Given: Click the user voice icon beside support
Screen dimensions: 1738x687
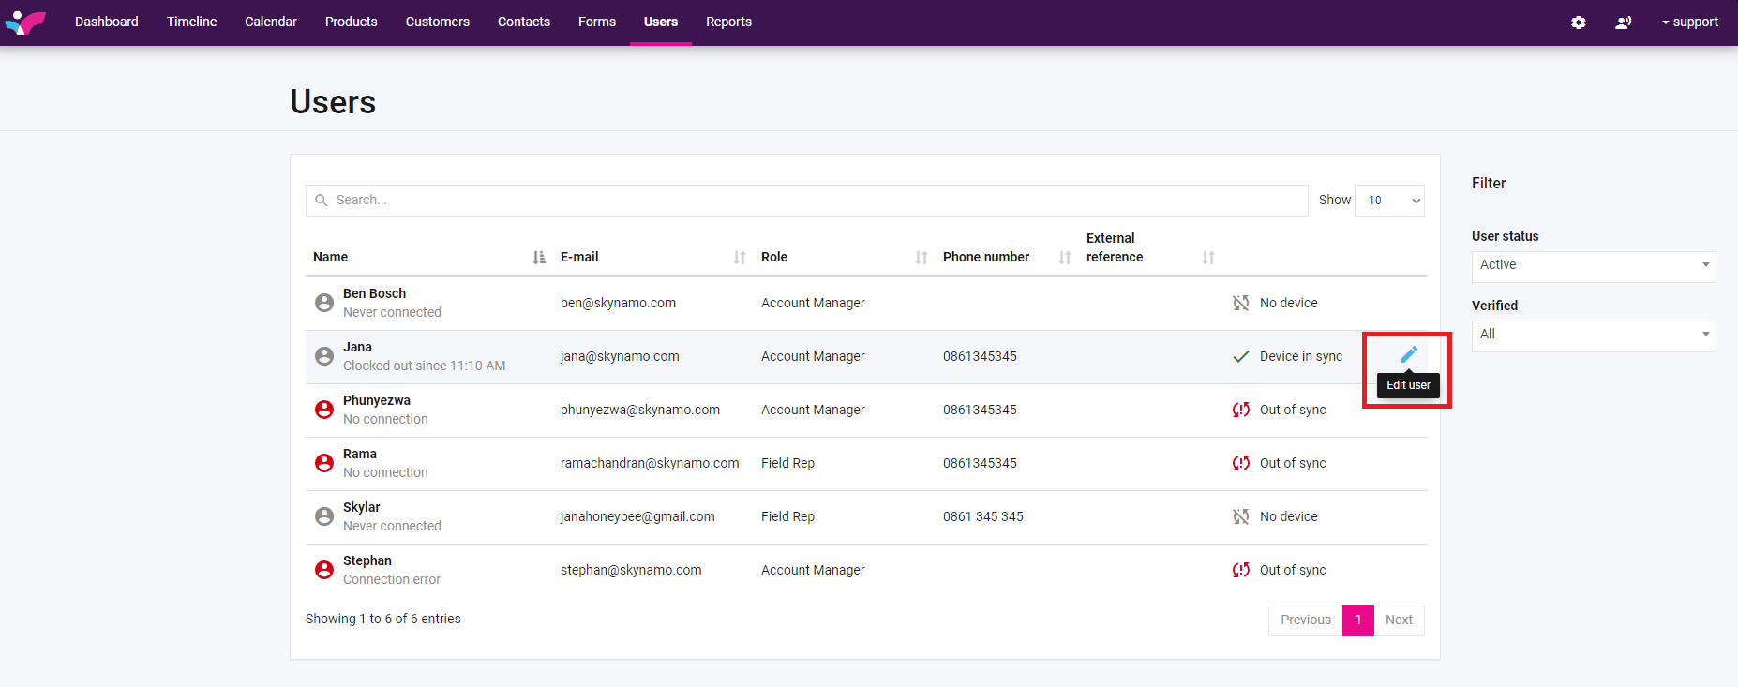Looking at the screenshot, I should coord(1624,22).
